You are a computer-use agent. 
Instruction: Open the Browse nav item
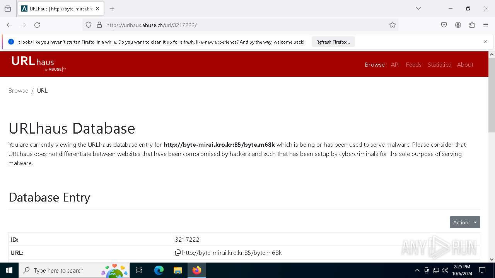(375, 65)
